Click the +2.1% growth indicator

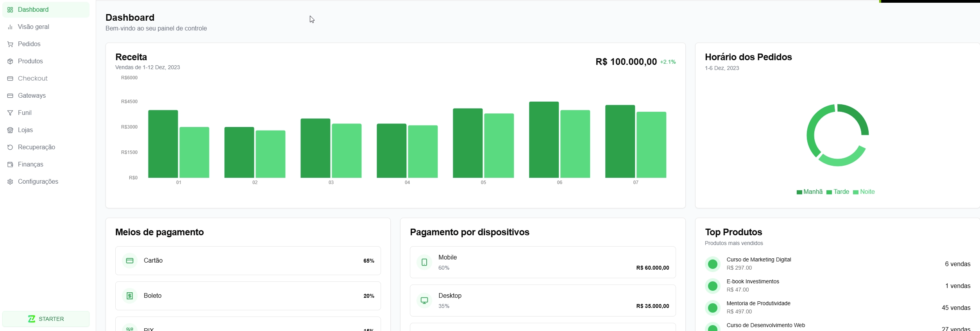coord(668,62)
